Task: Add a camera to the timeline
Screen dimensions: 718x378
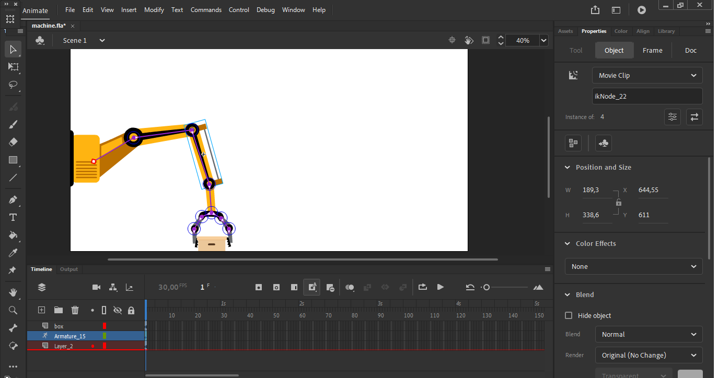Action: pyautogui.click(x=96, y=287)
